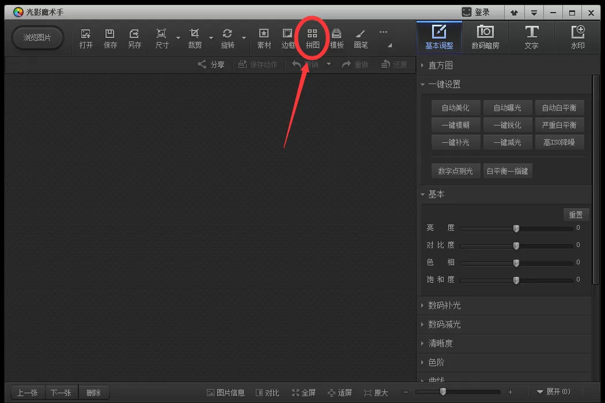Click 数字点测光 button
This screenshot has height=403, width=605.
[x=456, y=171]
